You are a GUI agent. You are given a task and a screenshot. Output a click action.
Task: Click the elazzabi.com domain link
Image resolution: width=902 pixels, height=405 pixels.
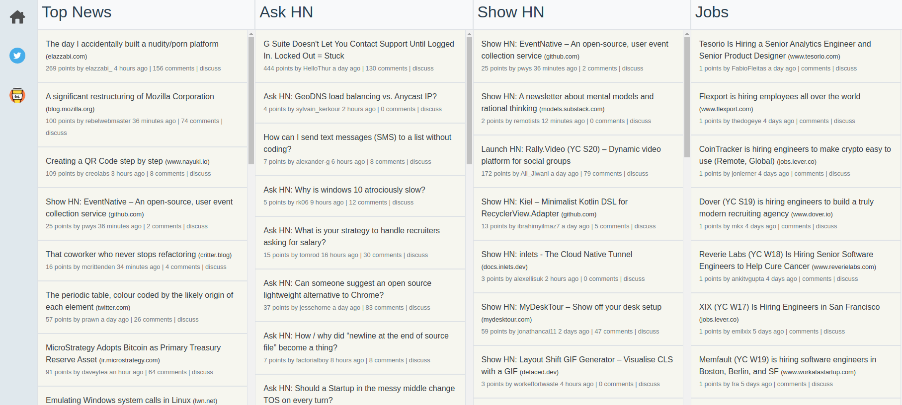[x=67, y=57]
